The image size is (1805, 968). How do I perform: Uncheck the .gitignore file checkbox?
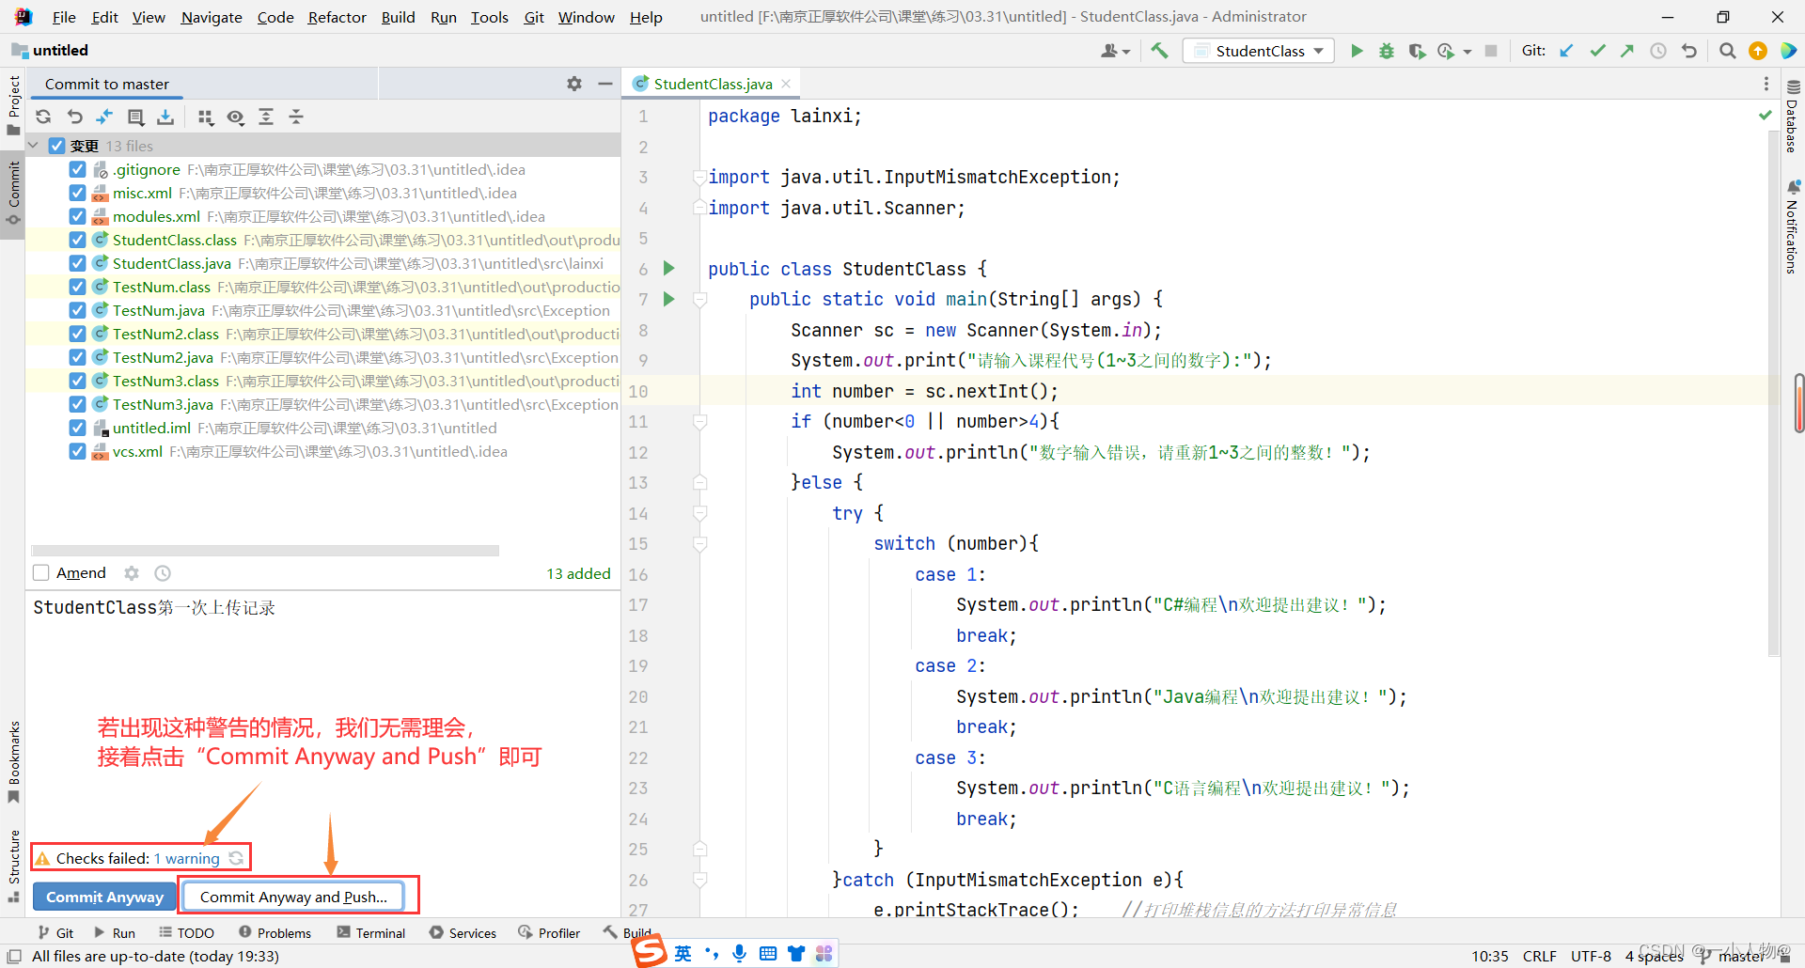[x=78, y=169]
